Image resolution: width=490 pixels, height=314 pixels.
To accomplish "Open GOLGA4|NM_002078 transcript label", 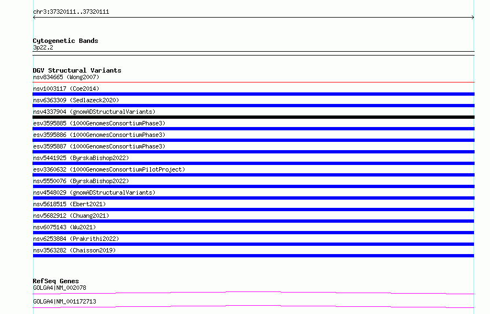I will pos(59,288).
